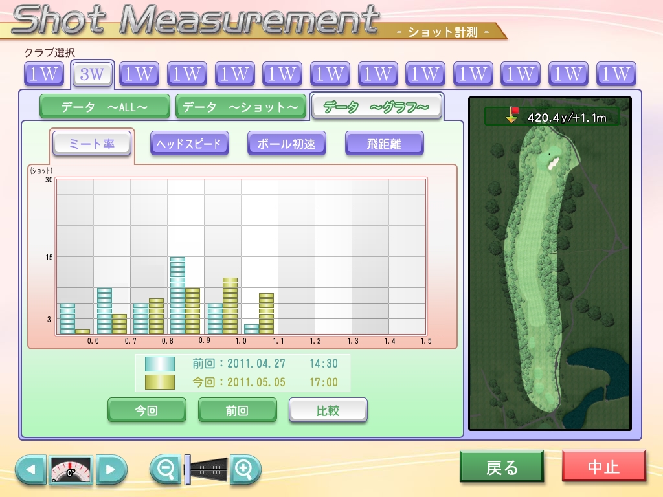Select the 3W club tab

click(x=92, y=74)
